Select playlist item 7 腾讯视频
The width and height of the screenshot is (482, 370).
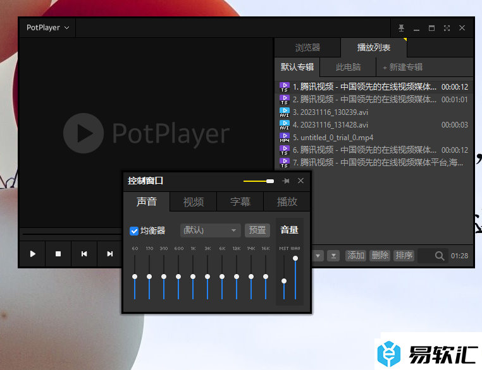(373, 162)
